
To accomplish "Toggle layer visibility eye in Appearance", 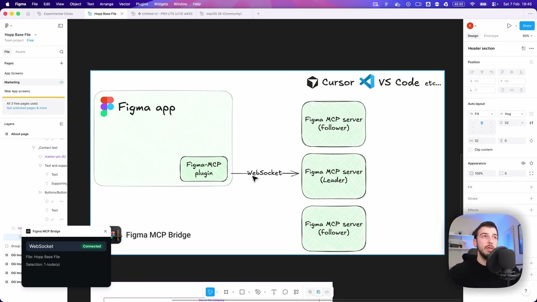I will (x=523, y=163).
